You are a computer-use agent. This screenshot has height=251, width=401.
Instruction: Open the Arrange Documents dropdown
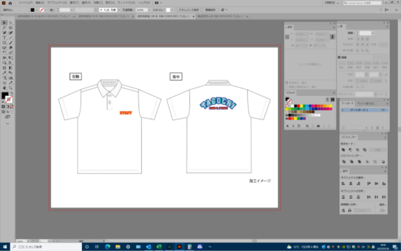coord(158,3)
